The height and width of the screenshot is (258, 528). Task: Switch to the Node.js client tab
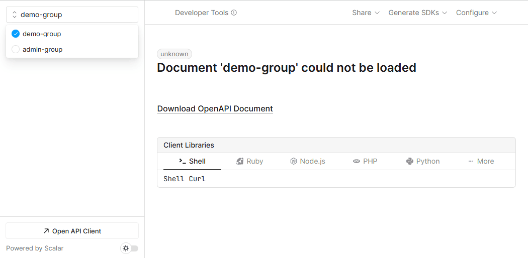click(x=307, y=161)
